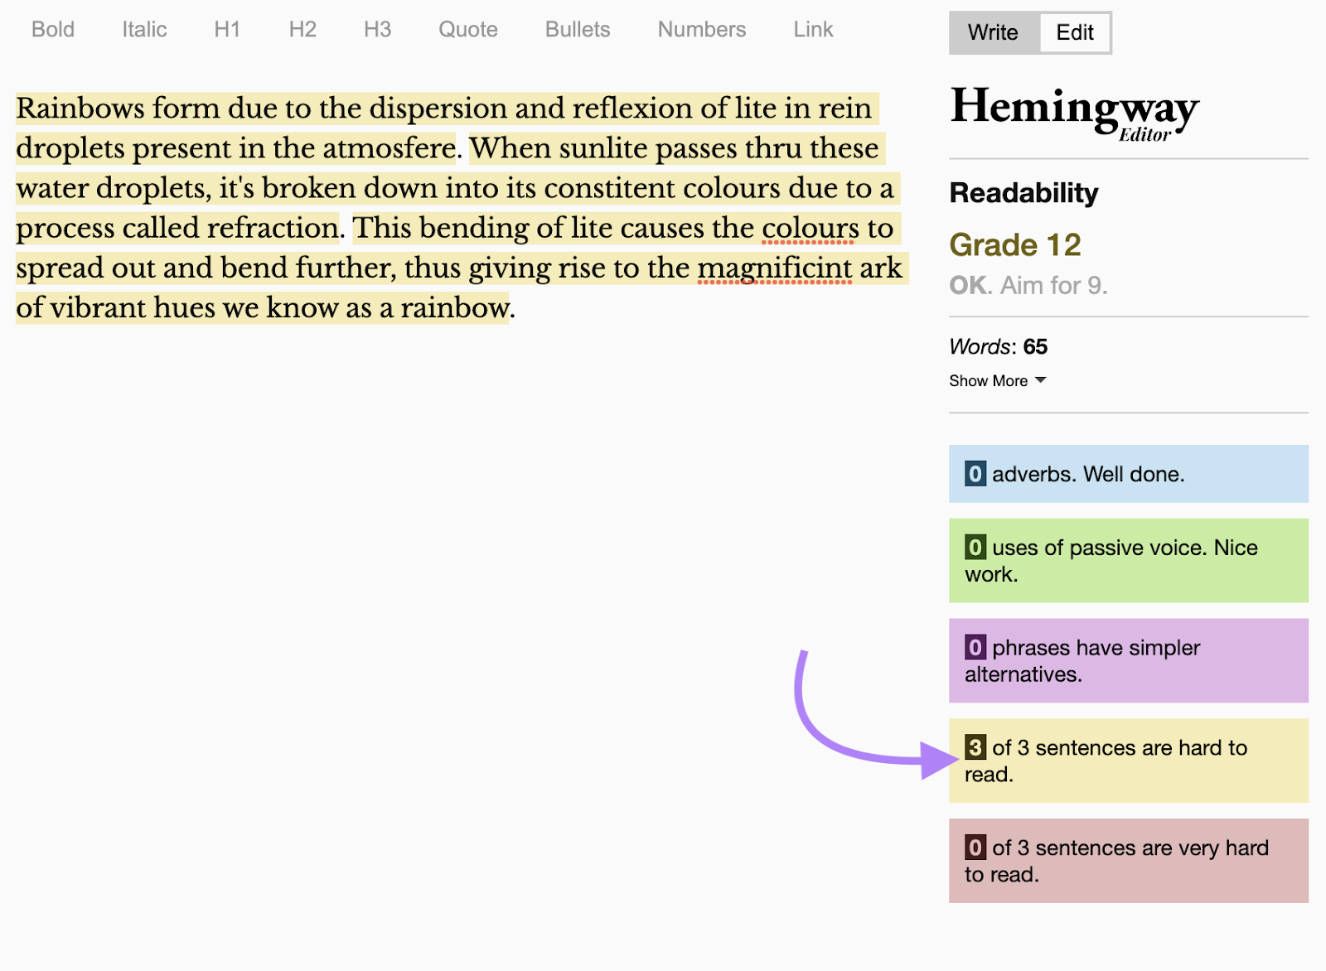Apply Bold formatting from toolbar
The image size is (1326, 971).
[x=53, y=30]
